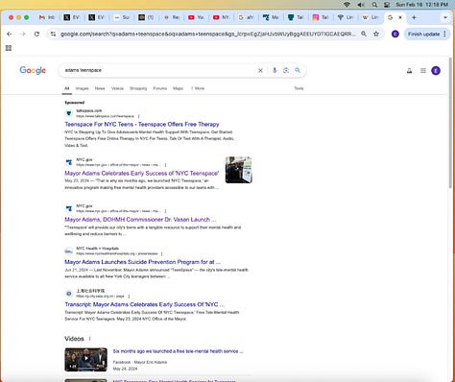Open Google Lens search icon in address bar
Screen dimensions: 455x382
tap(364, 34)
